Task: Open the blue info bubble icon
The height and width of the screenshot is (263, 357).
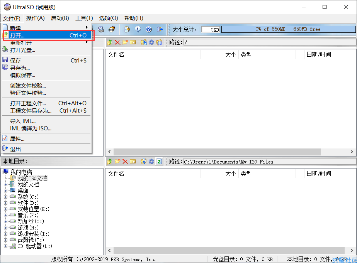Action: click(x=138, y=29)
